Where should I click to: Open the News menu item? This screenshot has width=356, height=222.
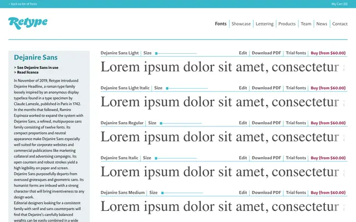322,24
